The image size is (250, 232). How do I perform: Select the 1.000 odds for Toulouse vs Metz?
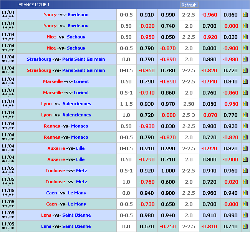pos(168,171)
